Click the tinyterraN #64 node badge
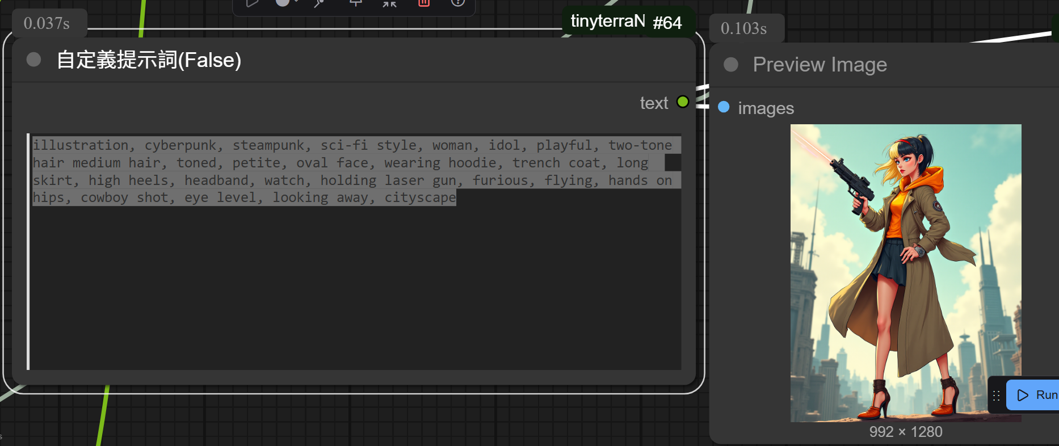Screen dimensions: 1059x446 coord(626,22)
